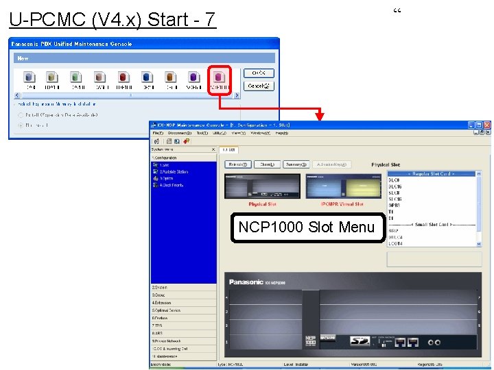Select the Physical Slot thumbnail
Image resolution: width=494 pixels, height=370 pixels.
[x=262, y=186]
